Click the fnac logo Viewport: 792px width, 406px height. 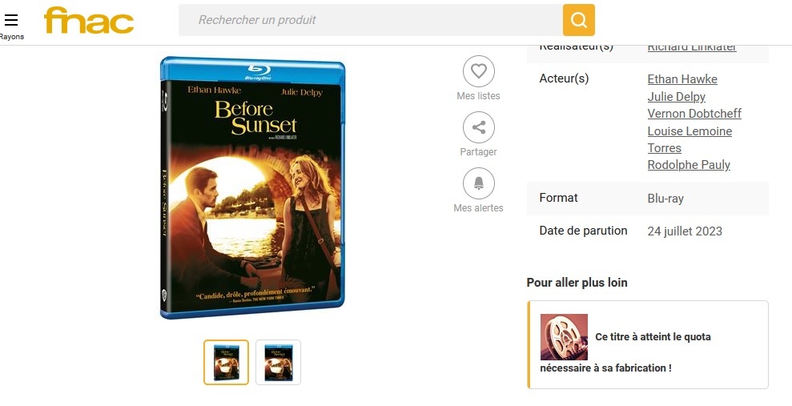click(89, 20)
